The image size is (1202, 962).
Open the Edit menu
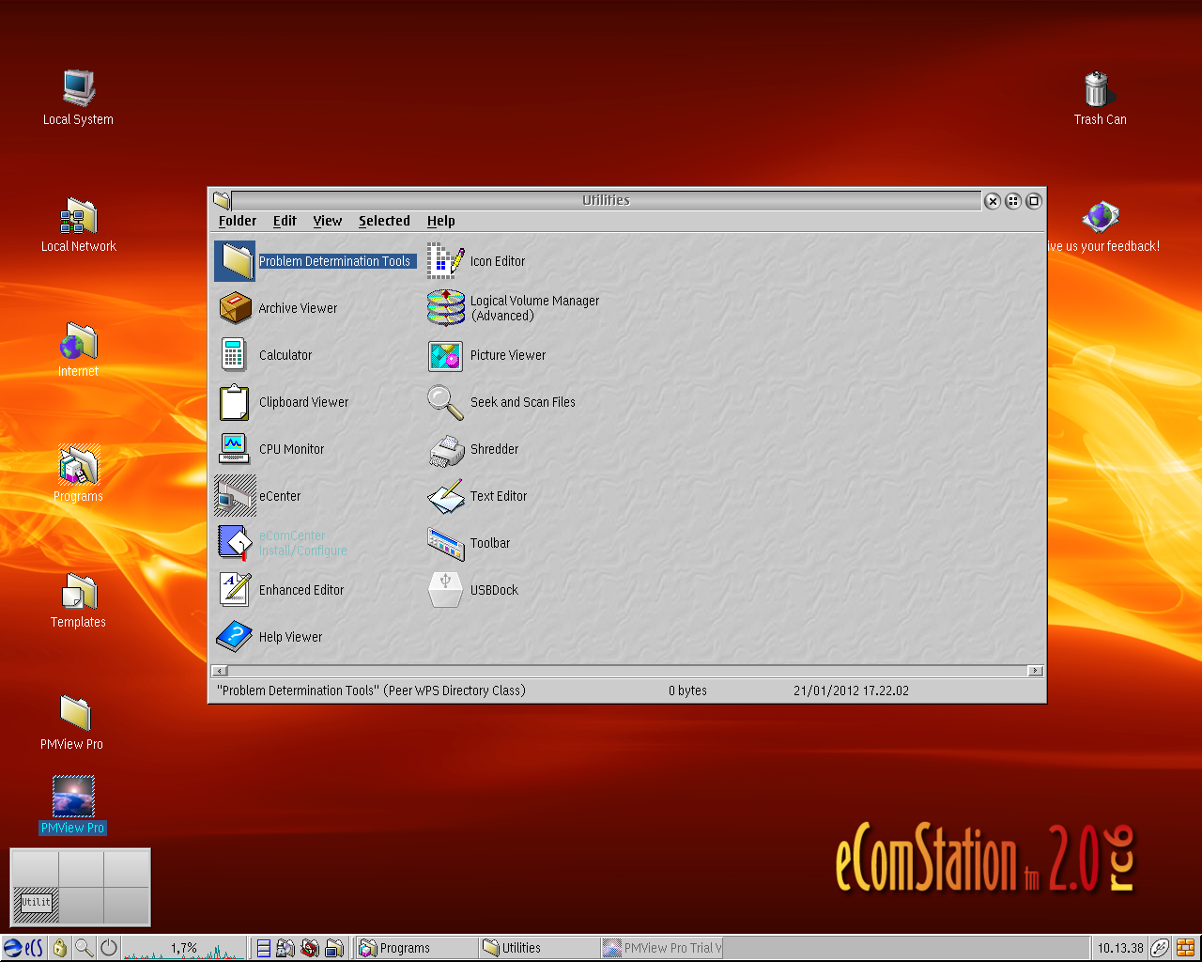pos(285,221)
